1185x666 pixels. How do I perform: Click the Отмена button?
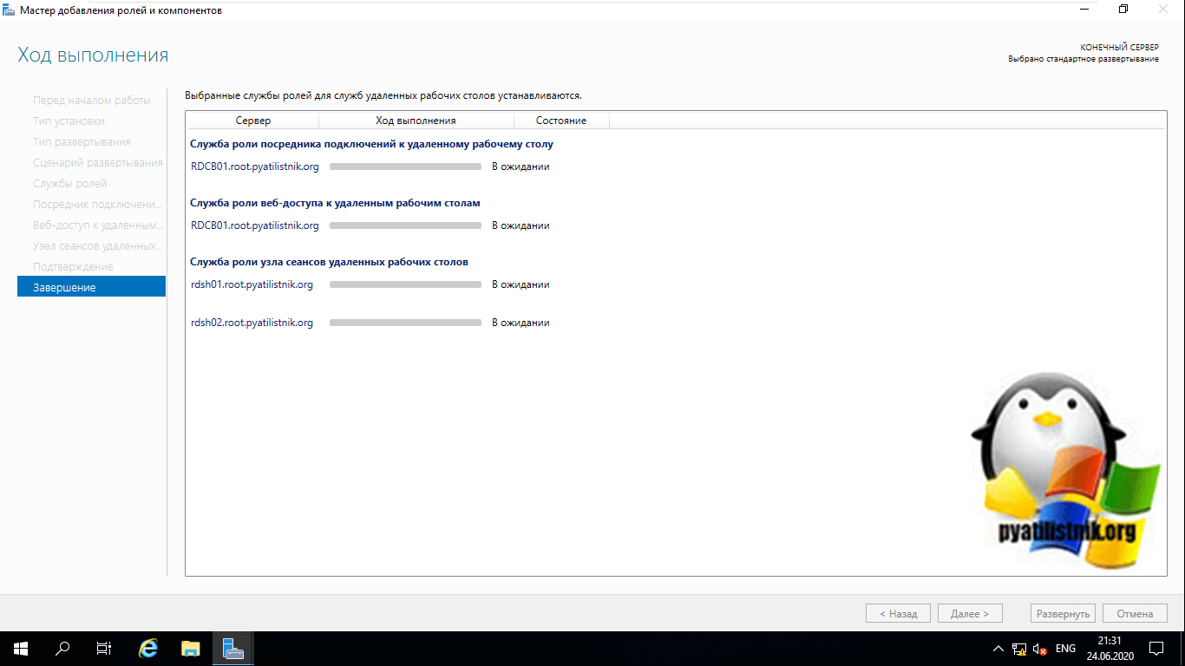coord(1135,613)
